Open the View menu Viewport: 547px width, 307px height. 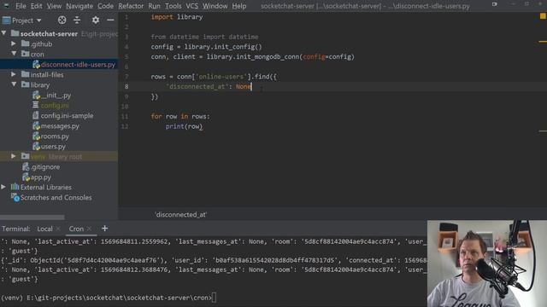(54, 6)
